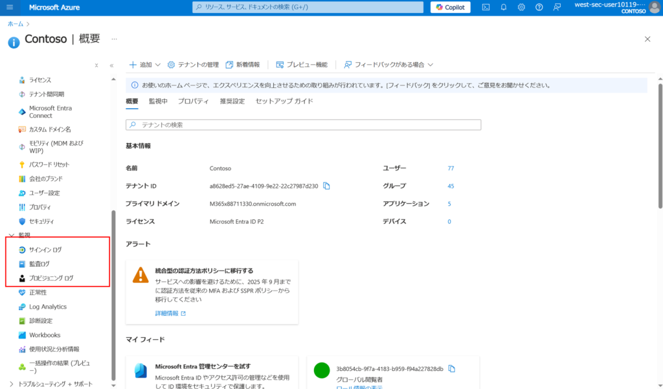Collapse the sidebar with double chevron
663x389 pixels.
click(x=111, y=65)
